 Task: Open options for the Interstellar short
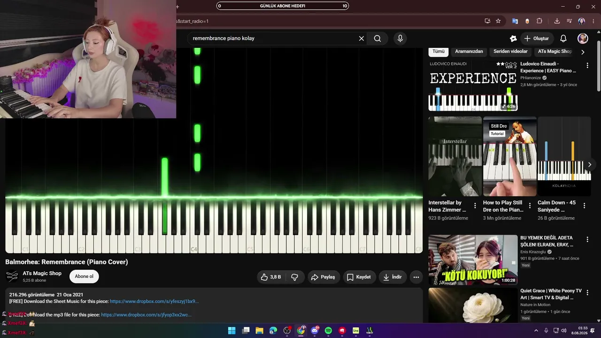pyautogui.click(x=475, y=206)
